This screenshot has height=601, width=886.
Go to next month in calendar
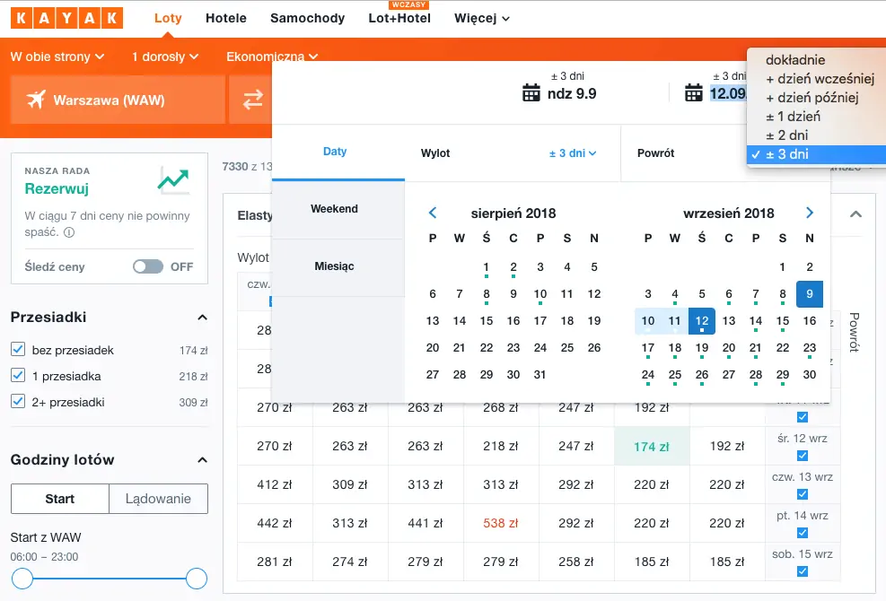[810, 213]
